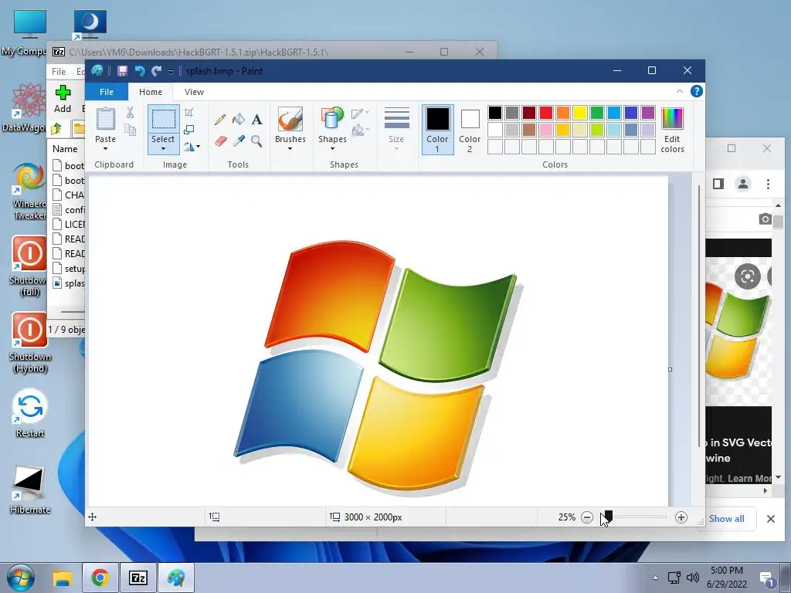Open the Brushes dropdown
This screenshot has height=593, width=791.
290,149
